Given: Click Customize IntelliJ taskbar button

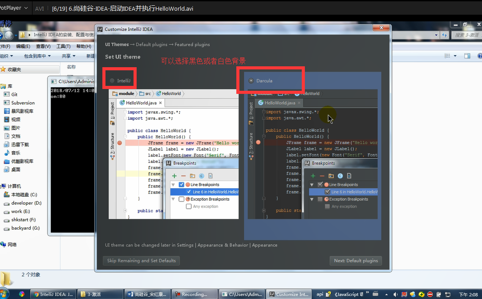Looking at the screenshot, I should (289, 294).
